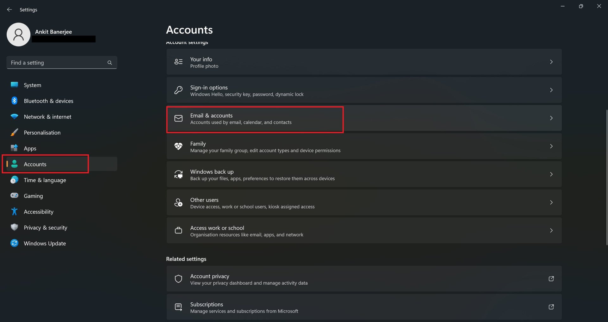Click the user profile avatar picture
Screen dimensions: 608x322
coord(18,34)
